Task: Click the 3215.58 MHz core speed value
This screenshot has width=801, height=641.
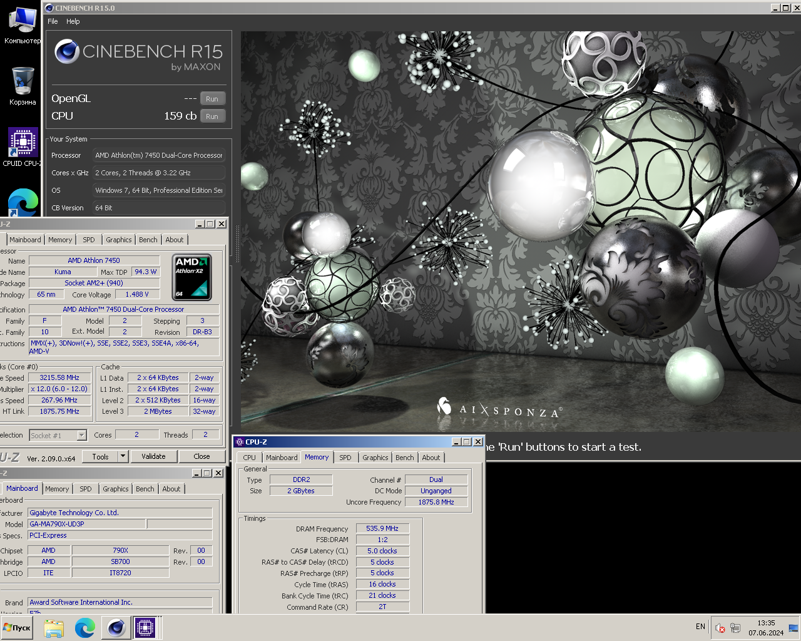Action: coord(59,377)
